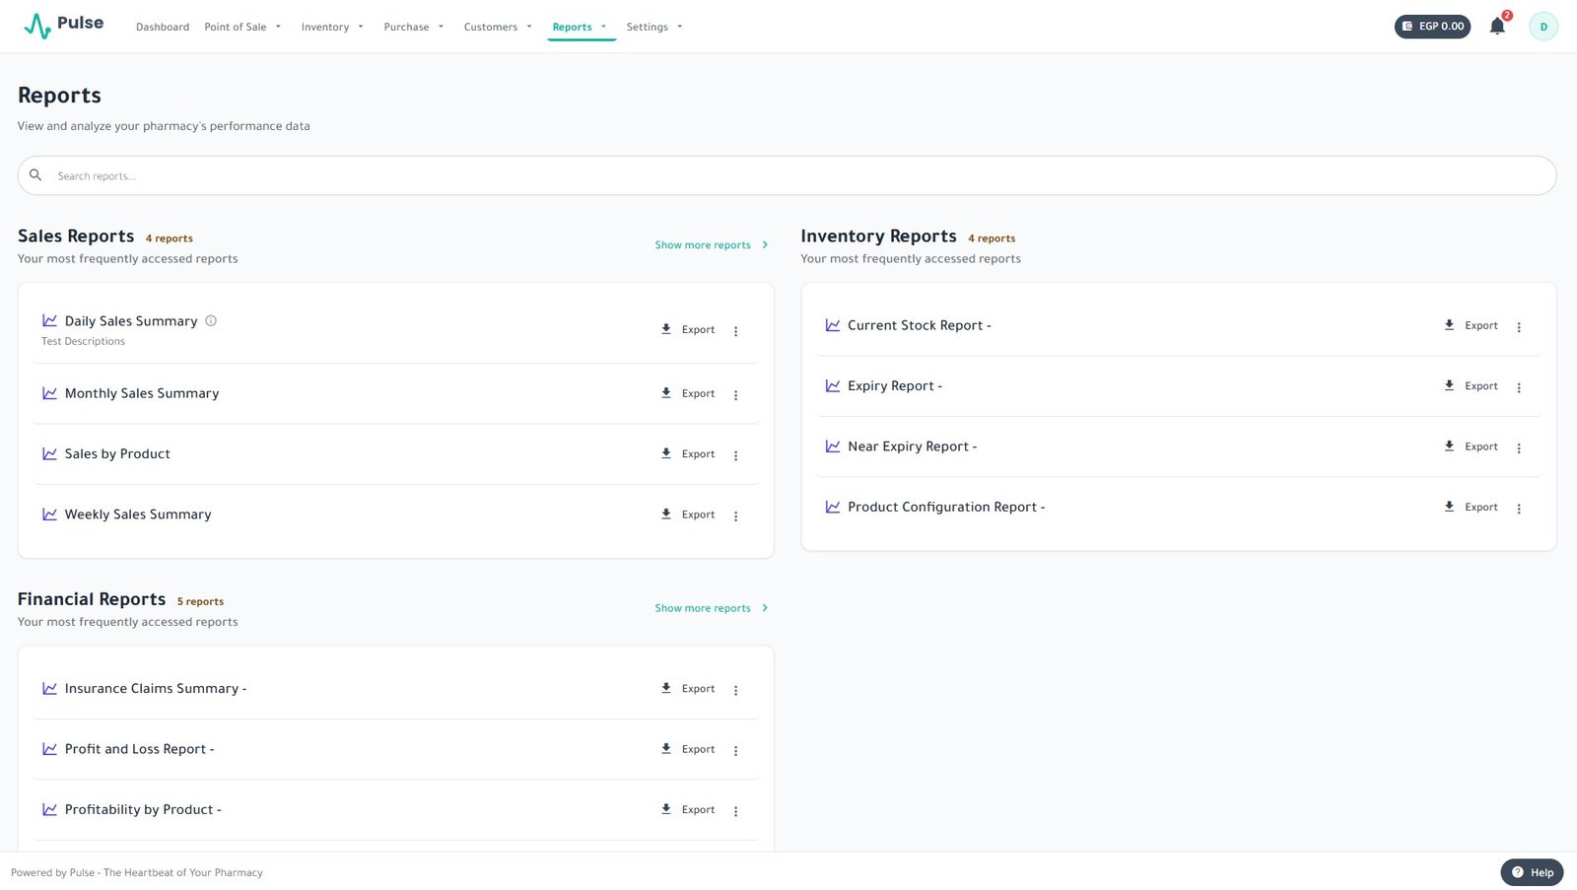Expand the Inventory navigation dropdown
The height and width of the screenshot is (890, 1577).
pos(332,27)
